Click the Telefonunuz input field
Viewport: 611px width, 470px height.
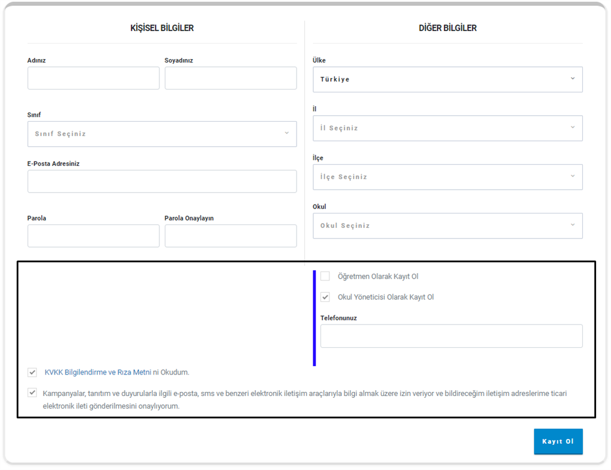pyautogui.click(x=451, y=336)
